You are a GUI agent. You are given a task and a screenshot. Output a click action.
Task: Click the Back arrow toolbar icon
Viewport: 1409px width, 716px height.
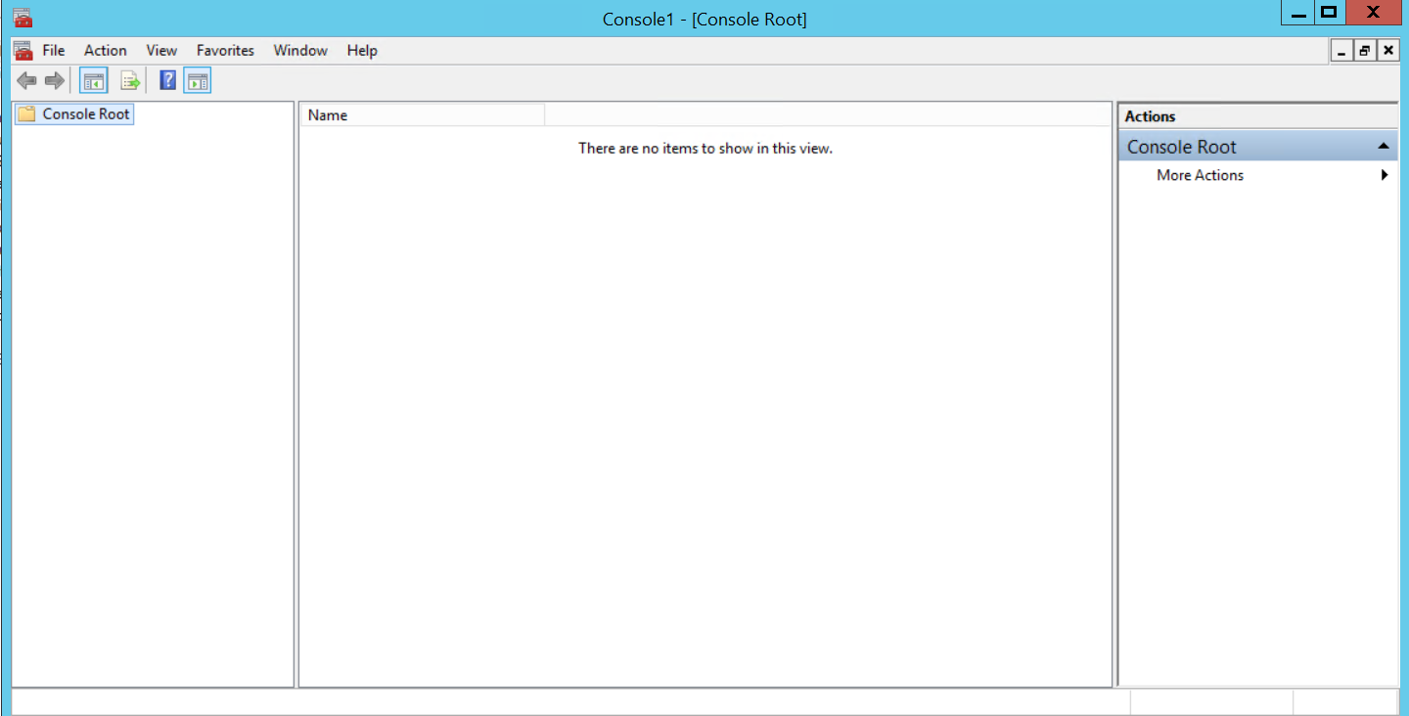pyautogui.click(x=26, y=81)
